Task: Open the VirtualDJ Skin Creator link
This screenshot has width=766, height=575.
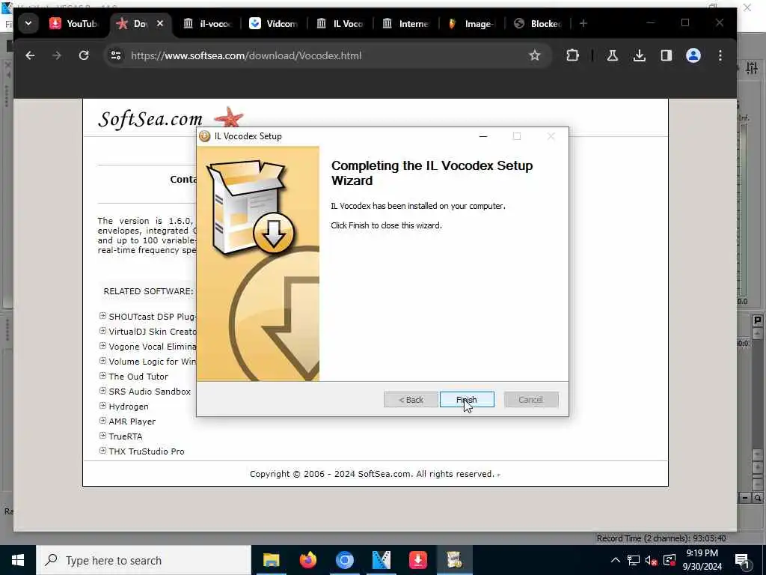Action: [153, 332]
